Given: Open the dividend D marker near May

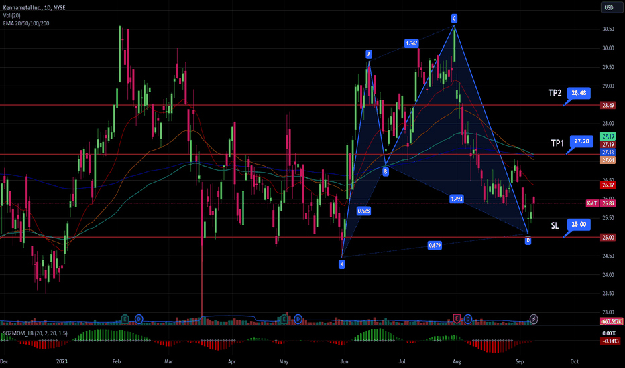Looking at the screenshot, I should click(x=298, y=319).
